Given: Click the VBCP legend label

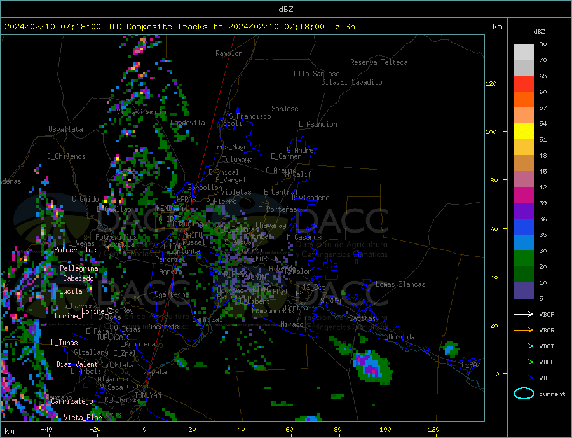Looking at the screenshot, I should click(547, 314).
